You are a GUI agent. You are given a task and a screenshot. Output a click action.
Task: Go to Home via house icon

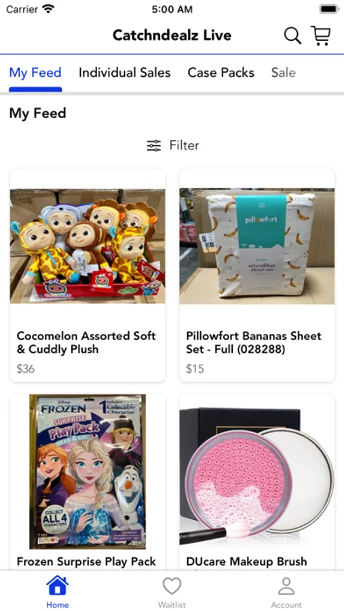click(x=57, y=586)
